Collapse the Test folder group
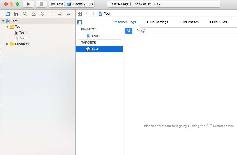This screenshot has height=155, width=237. (7, 27)
